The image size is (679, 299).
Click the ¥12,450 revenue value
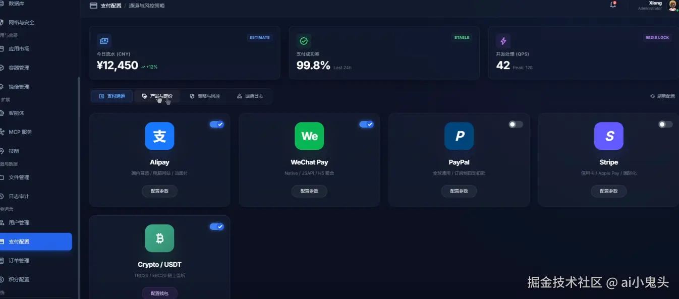coord(117,66)
